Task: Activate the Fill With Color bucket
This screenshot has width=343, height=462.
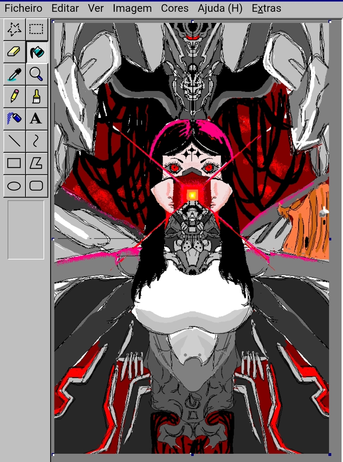Action: [x=37, y=52]
